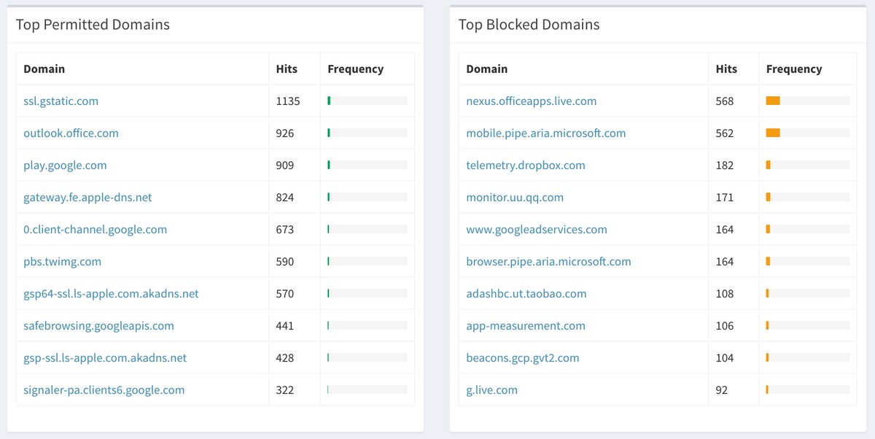
Task: Click the pbs.twimg.com domain link
Action: (62, 262)
